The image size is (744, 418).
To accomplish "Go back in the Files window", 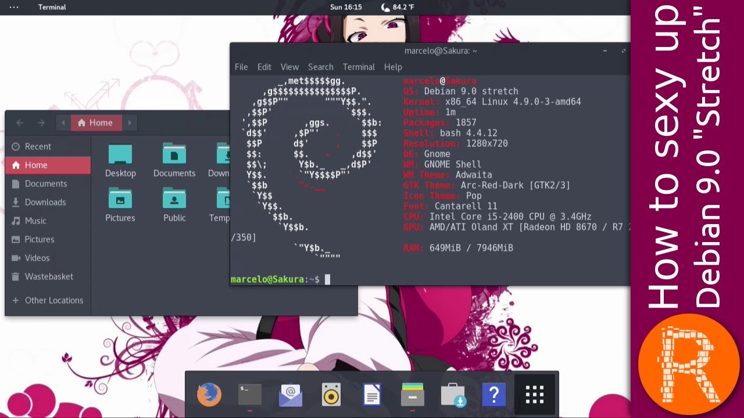I will (x=20, y=122).
